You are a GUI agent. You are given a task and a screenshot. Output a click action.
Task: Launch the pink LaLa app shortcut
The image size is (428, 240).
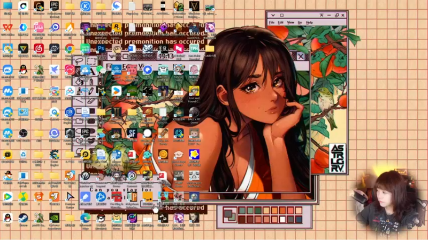(39, 28)
